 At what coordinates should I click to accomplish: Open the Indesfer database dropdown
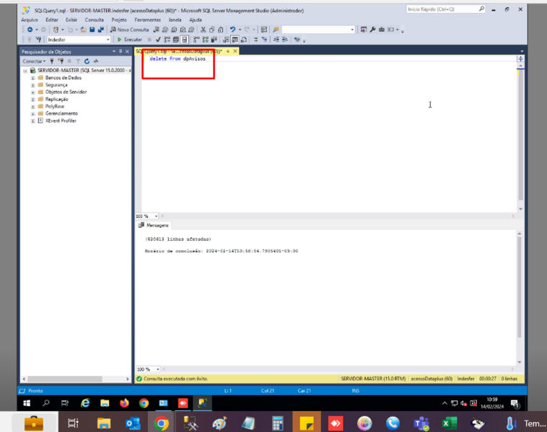tap(79, 40)
